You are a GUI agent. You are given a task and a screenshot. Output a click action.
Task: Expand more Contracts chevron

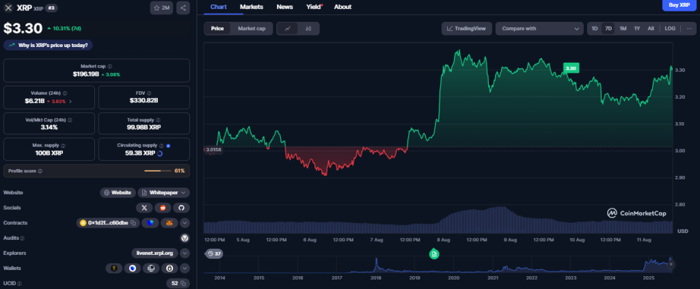pos(185,223)
